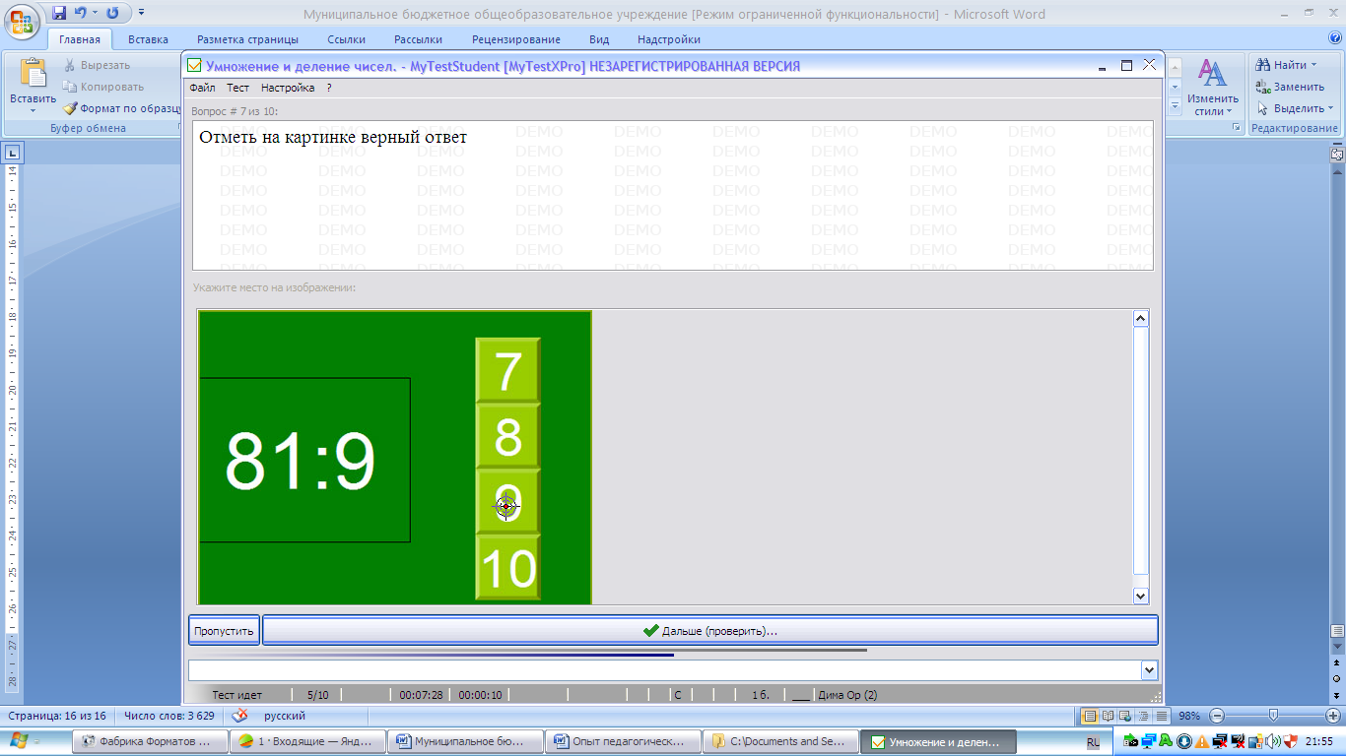Switch to the Ссылки ribbon tab
1346x756 pixels.
point(346,39)
